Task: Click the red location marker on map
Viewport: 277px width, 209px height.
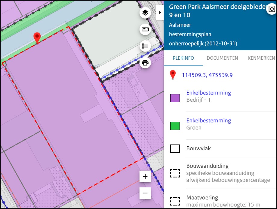Action: (x=37, y=37)
